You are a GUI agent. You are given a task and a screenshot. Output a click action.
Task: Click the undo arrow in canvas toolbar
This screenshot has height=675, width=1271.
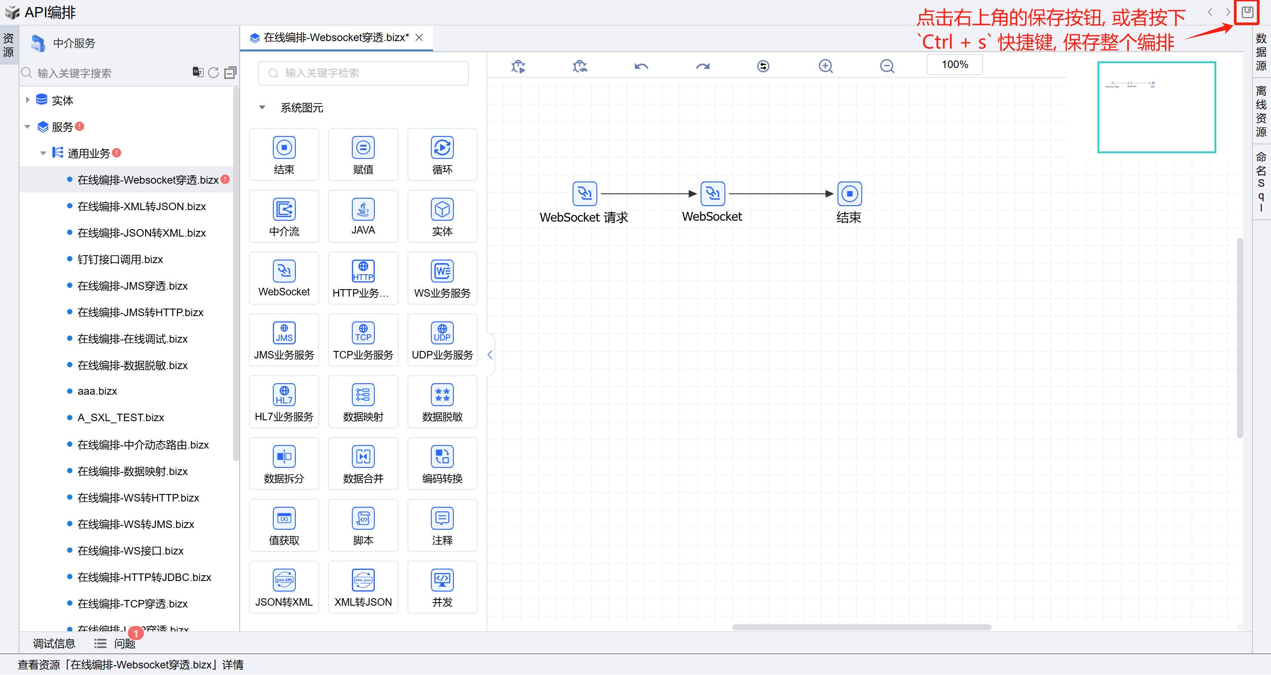[x=641, y=66]
